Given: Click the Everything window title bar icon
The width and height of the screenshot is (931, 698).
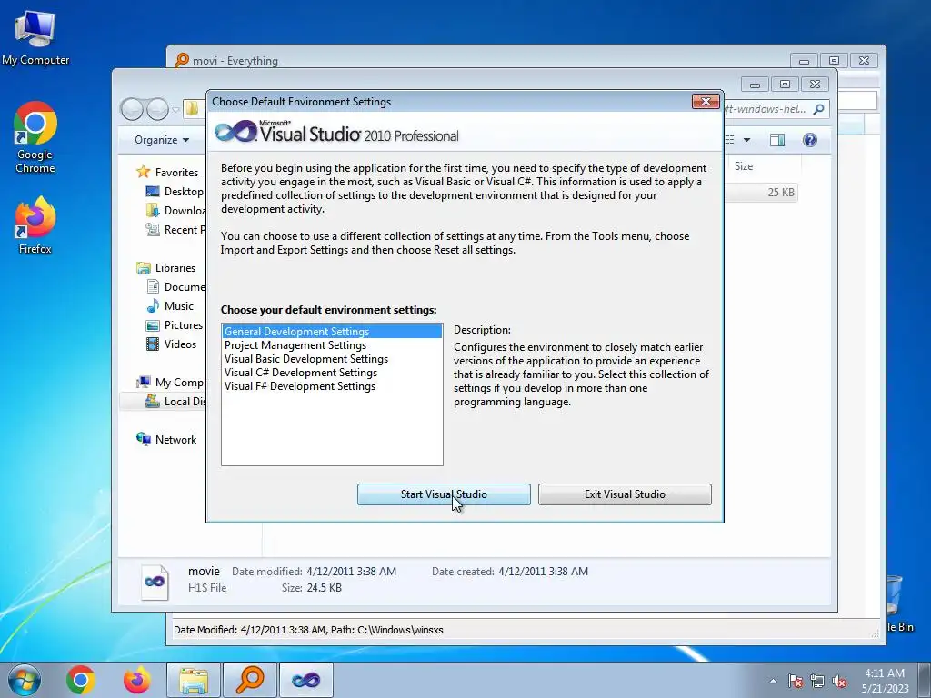Looking at the screenshot, I should coord(182,60).
